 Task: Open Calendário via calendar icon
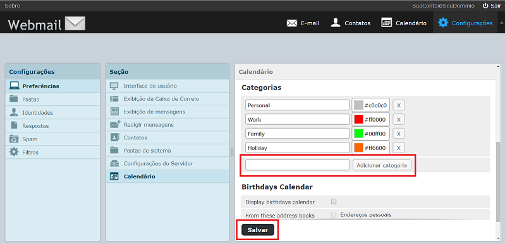pyautogui.click(x=386, y=23)
